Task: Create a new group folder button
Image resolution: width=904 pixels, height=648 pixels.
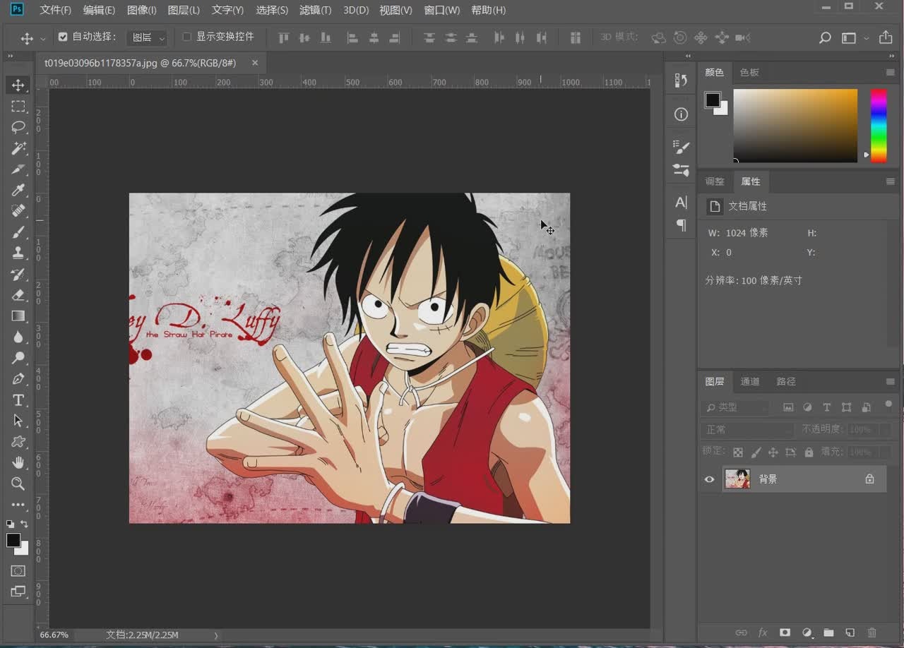Action: 828,632
